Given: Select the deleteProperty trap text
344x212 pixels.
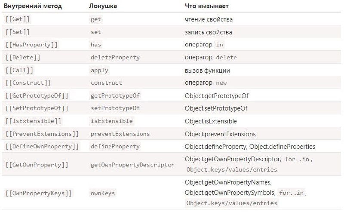Looking at the screenshot, I should [x=115, y=57].
